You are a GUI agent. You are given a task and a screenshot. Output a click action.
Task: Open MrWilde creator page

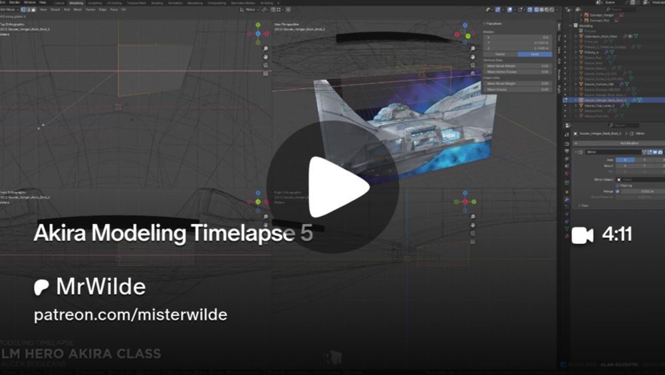click(x=101, y=287)
